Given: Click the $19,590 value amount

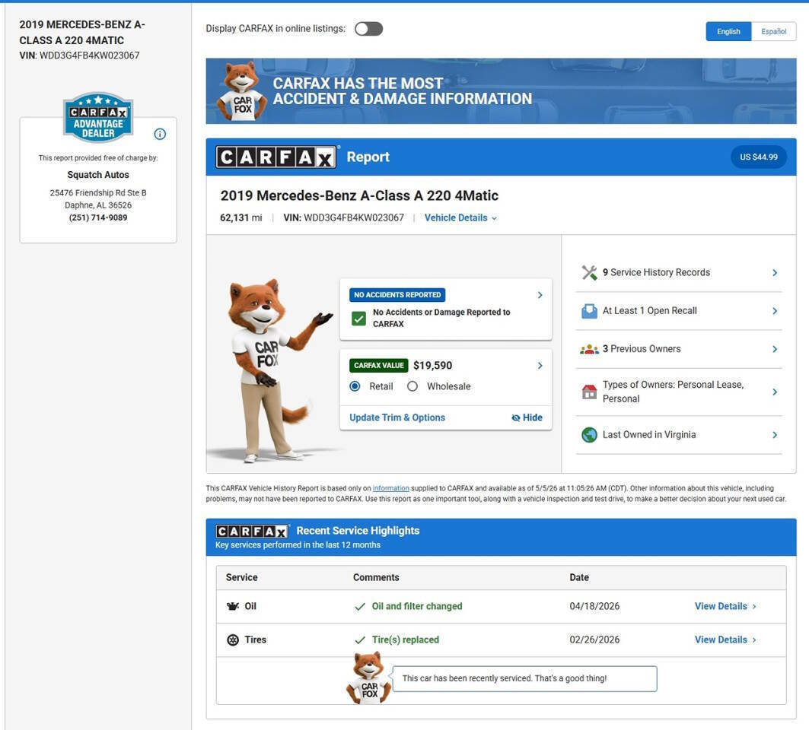Looking at the screenshot, I should (432, 366).
